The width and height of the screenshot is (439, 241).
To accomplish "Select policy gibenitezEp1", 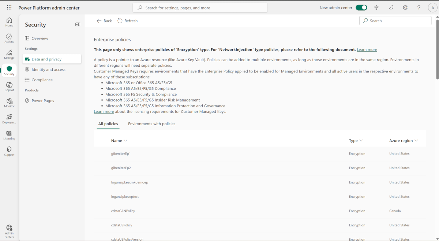I will [x=121, y=154].
